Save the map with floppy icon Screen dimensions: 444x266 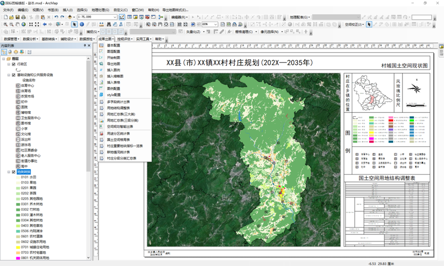pyautogui.click(x=17, y=17)
